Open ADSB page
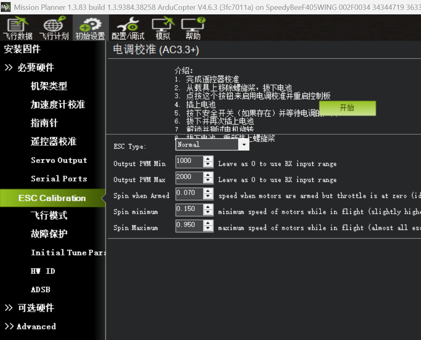 40,289
